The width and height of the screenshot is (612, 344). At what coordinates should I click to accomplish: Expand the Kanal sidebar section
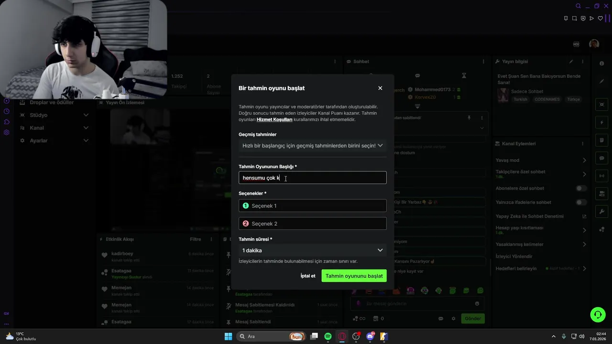coord(86,128)
